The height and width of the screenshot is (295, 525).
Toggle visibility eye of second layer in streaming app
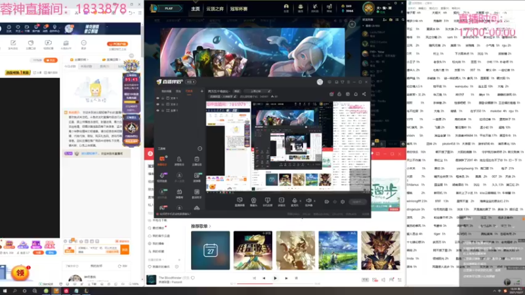[x=157, y=104]
